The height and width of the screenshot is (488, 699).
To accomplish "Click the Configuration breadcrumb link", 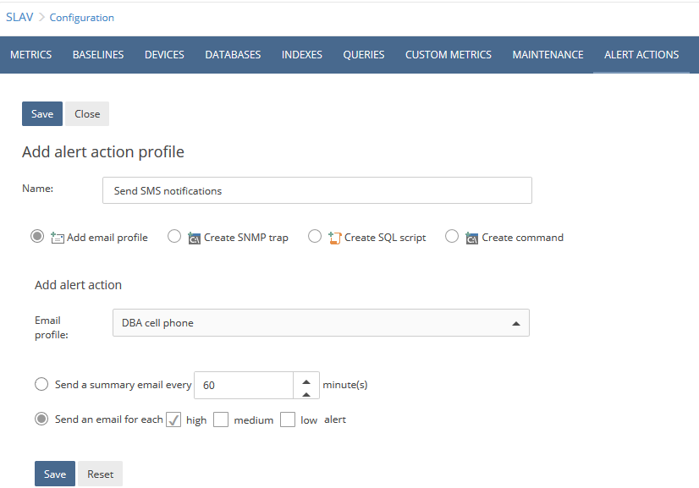I will point(81,17).
